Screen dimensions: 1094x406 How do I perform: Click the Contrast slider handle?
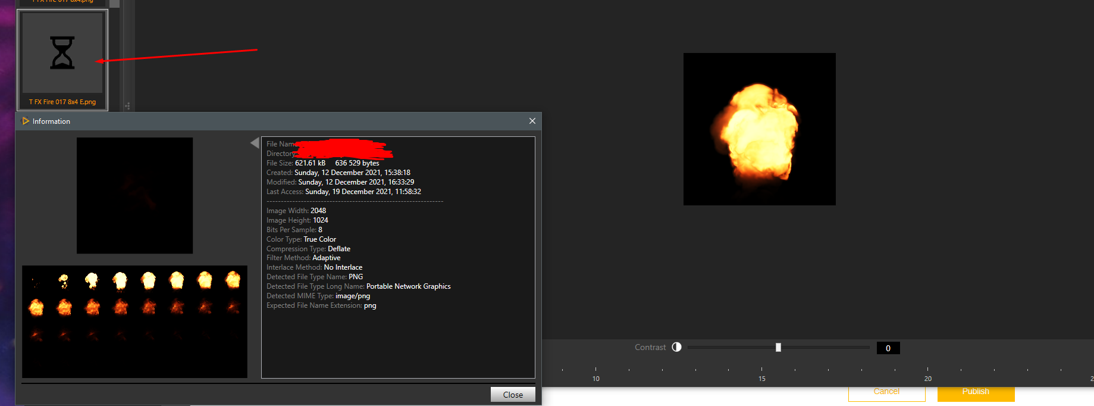point(778,347)
